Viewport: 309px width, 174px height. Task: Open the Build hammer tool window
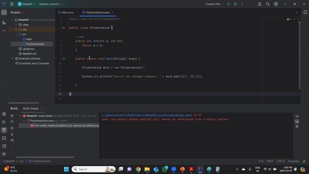tap(4, 130)
